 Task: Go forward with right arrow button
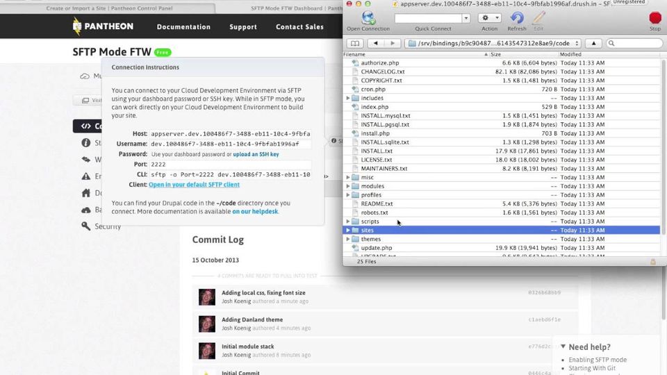392,43
